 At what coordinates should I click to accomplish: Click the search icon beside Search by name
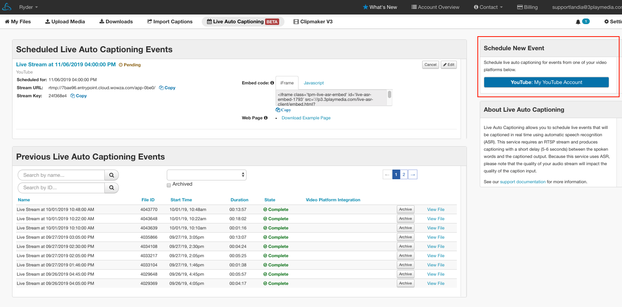(x=112, y=175)
